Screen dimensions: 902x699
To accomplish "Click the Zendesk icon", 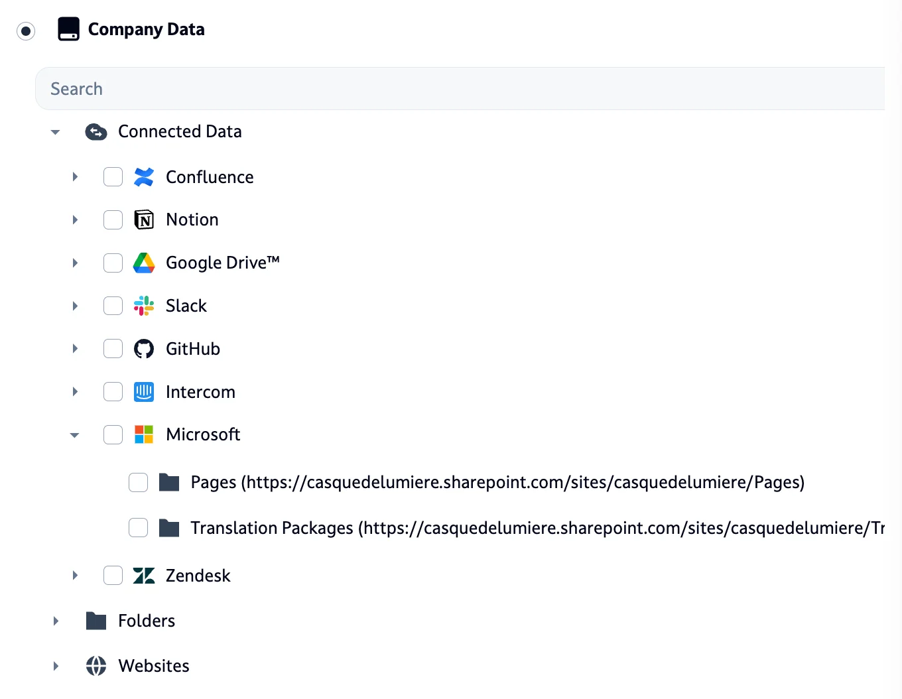I will (144, 576).
